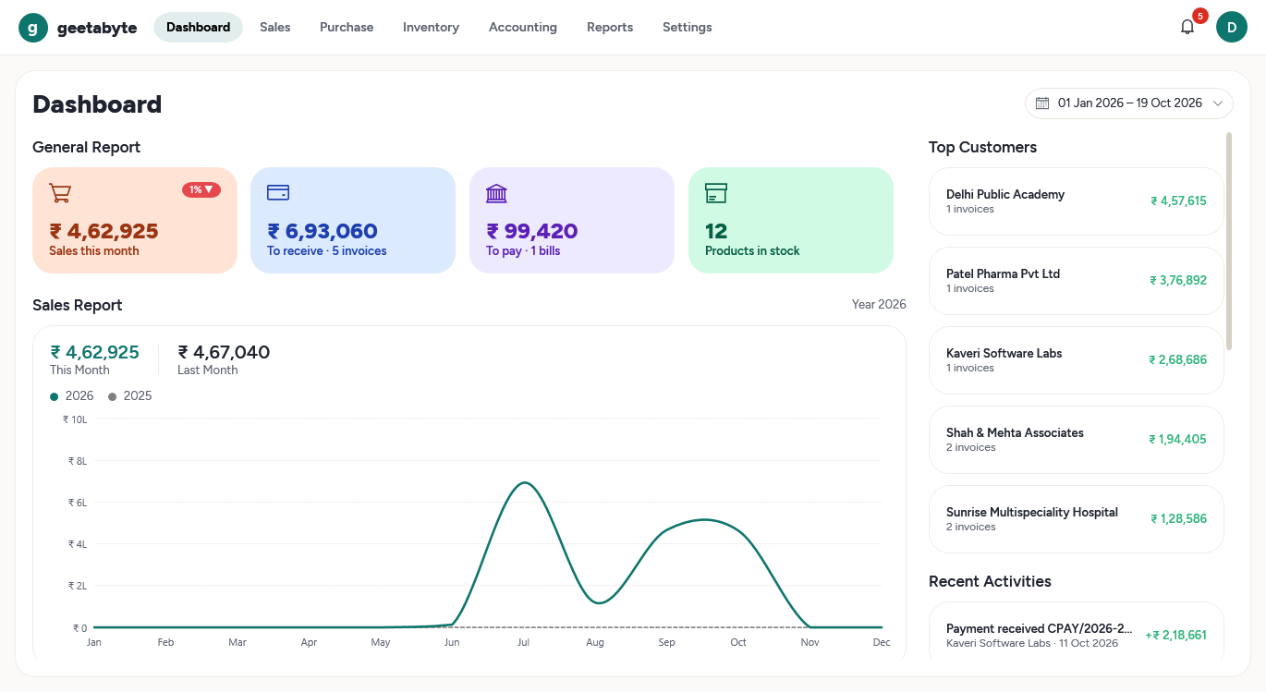Click Last Month ₹ 4,67,040 value
This screenshot has width=1266, height=692.
(x=224, y=352)
